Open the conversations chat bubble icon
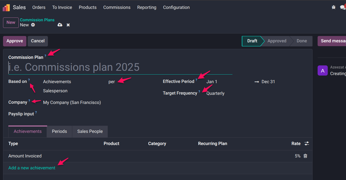 [x=343, y=7]
